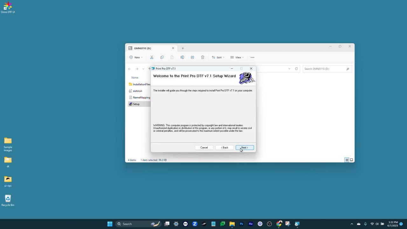Viewport: 407px width, 229px height.
Task: Click the Share icon in Explorer toolbar
Action: 192,57
